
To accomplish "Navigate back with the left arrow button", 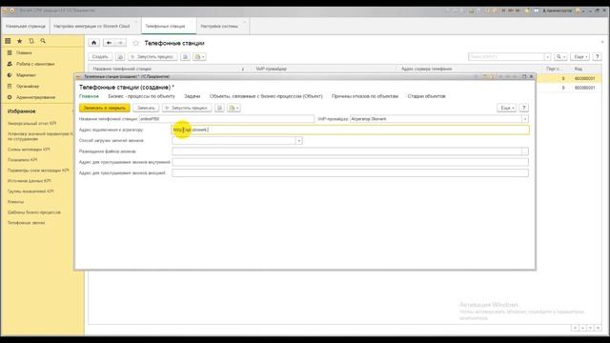I will [110, 43].
